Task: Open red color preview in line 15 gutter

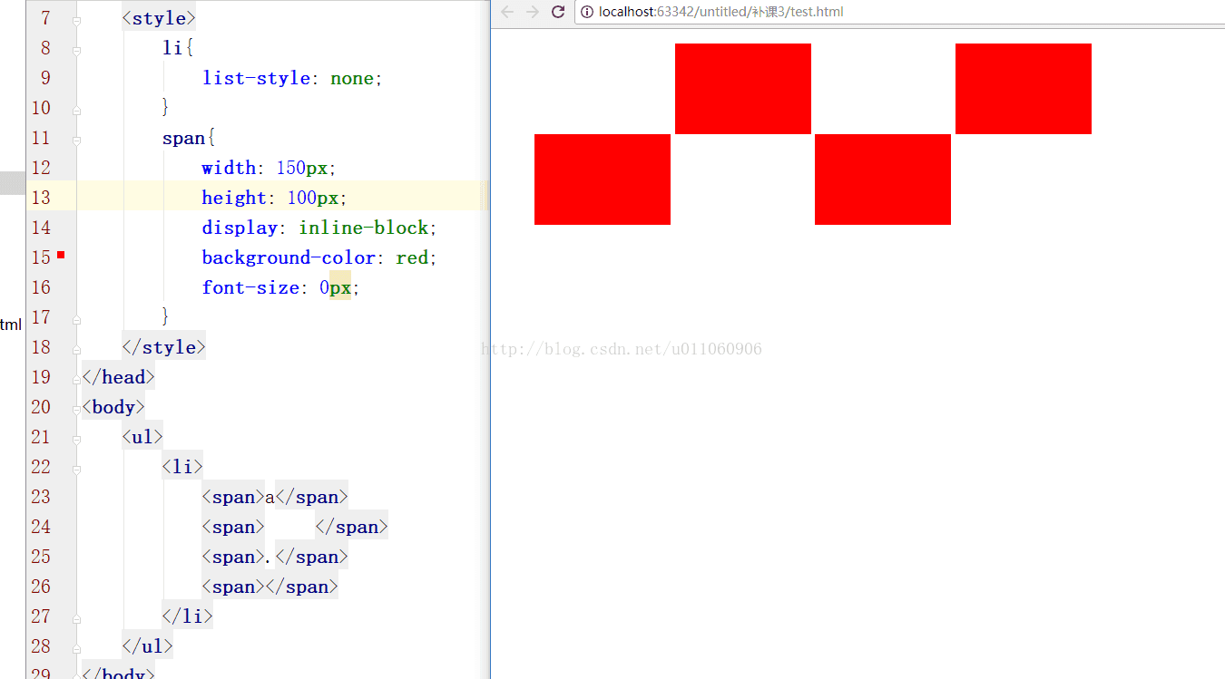Action: pyautogui.click(x=61, y=255)
